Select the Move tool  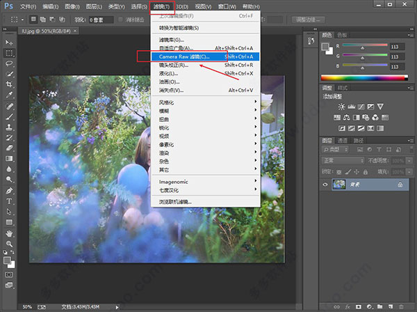9,42
